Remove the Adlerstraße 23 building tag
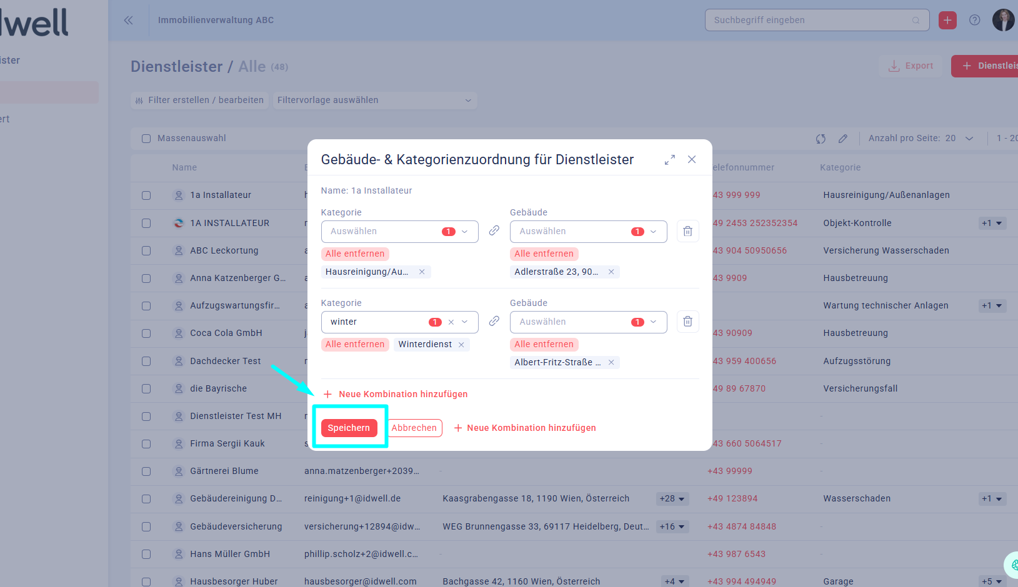1018x587 pixels. pyautogui.click(x=611, y=272)
